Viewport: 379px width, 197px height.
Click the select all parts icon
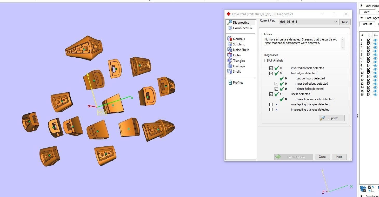pos(363,189)
